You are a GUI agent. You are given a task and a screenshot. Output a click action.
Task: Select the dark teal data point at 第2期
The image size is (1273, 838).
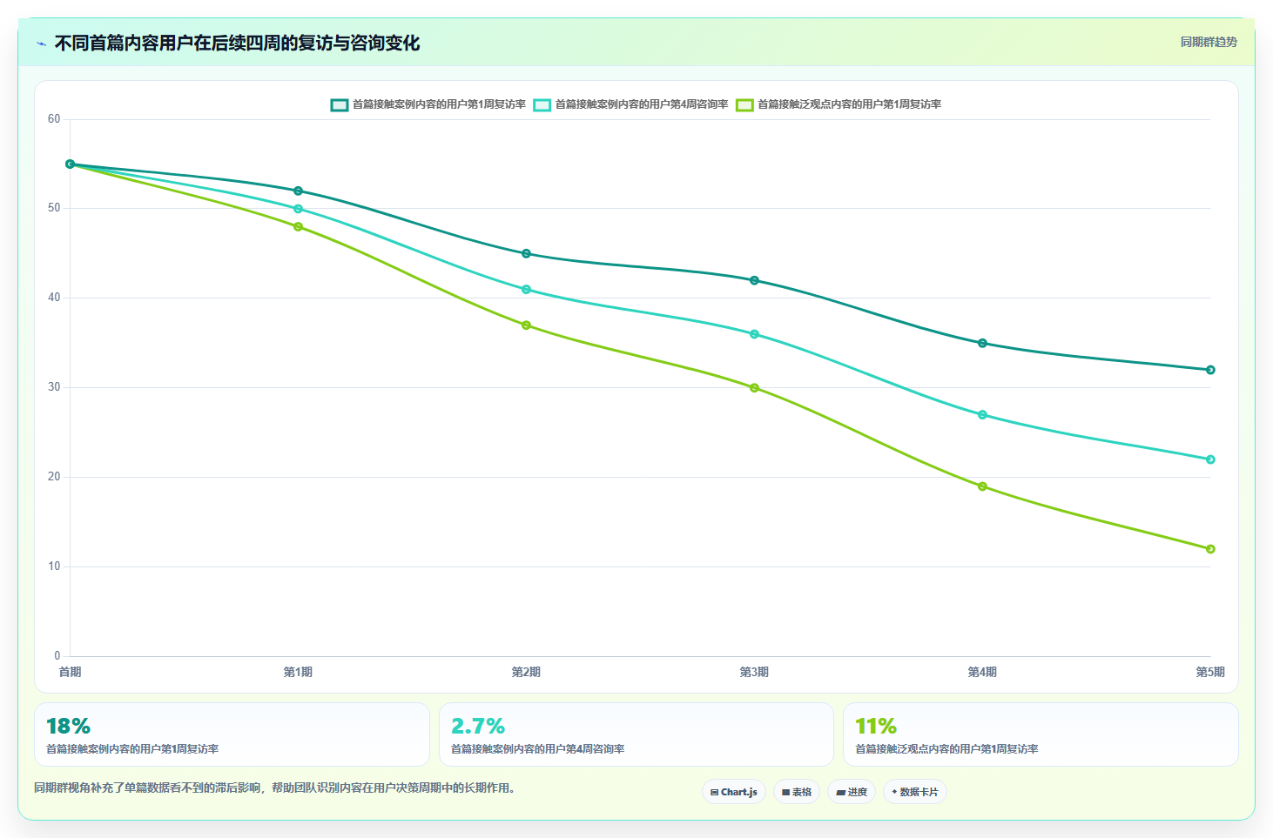click(x=526, y=254)
